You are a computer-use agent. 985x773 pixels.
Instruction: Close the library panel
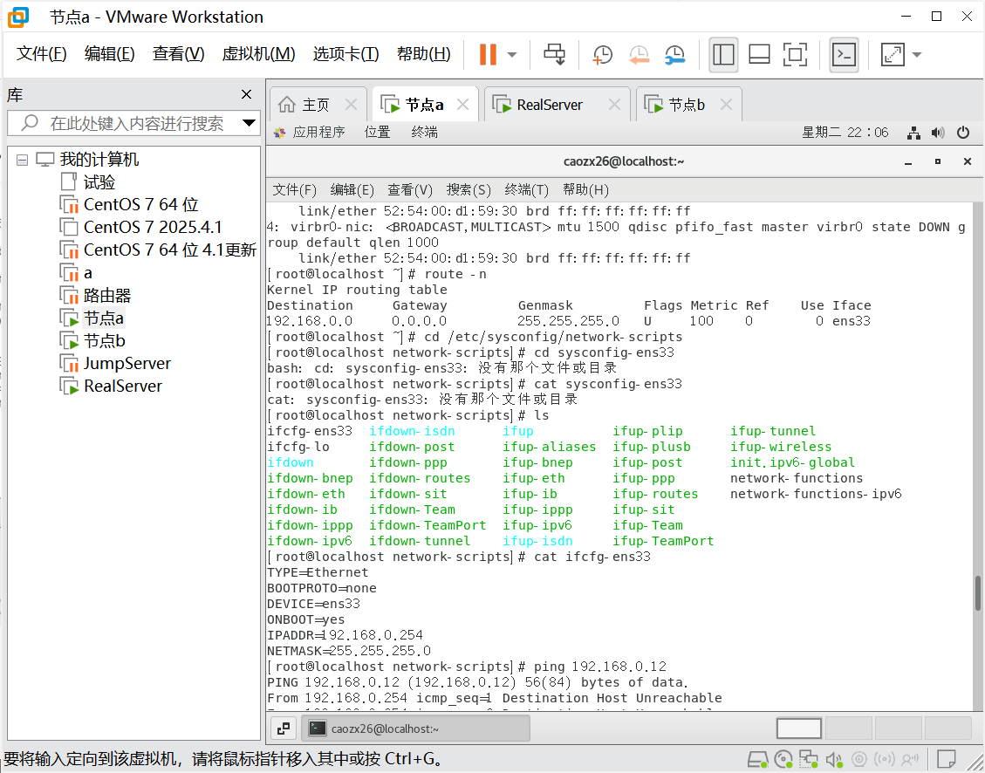point(246,95)
